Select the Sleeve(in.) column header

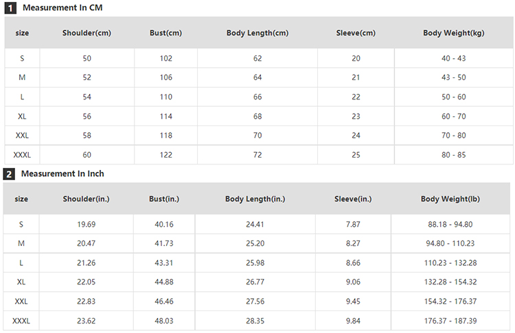[x=353, y=199]
